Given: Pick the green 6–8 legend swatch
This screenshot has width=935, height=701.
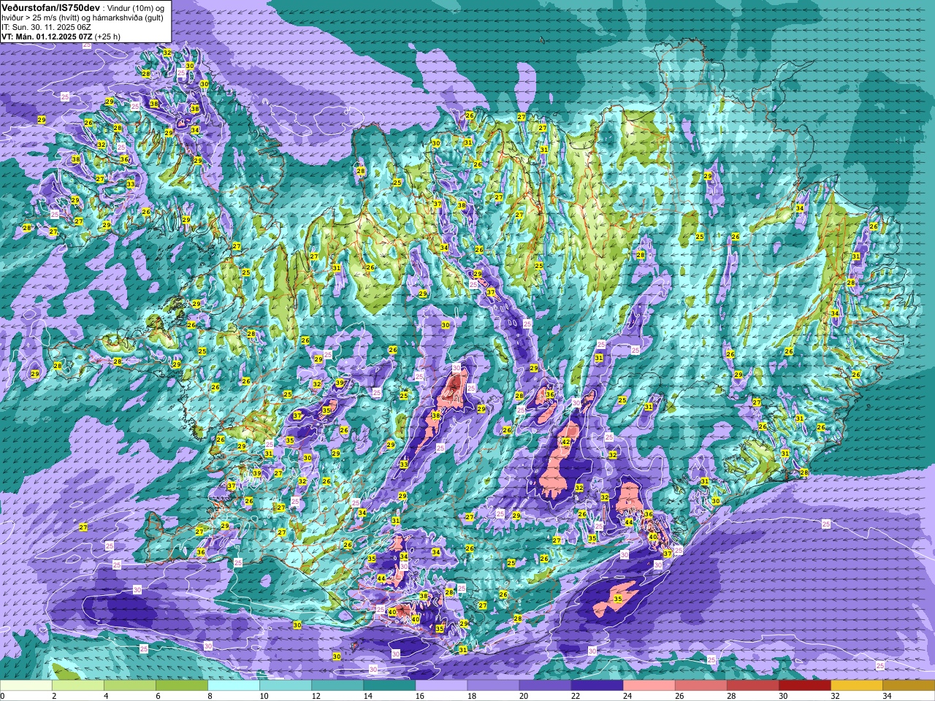Looking at the screenshot, I should tap(182, 686).
